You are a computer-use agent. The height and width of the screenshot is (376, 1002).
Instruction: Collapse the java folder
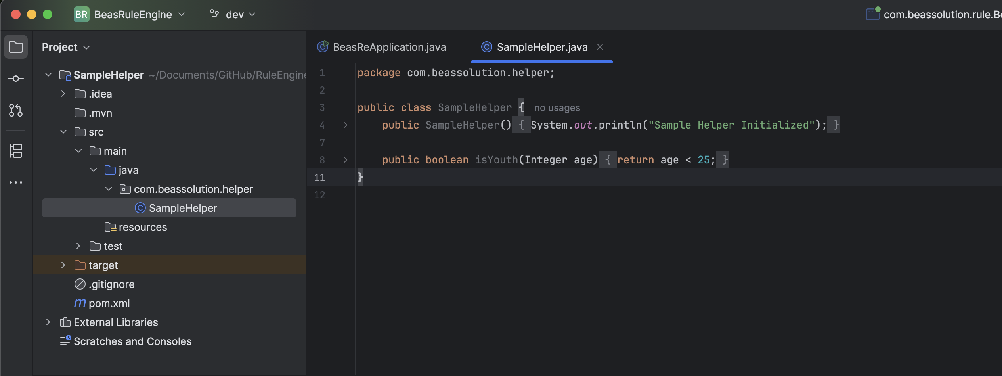click(94, 170)
